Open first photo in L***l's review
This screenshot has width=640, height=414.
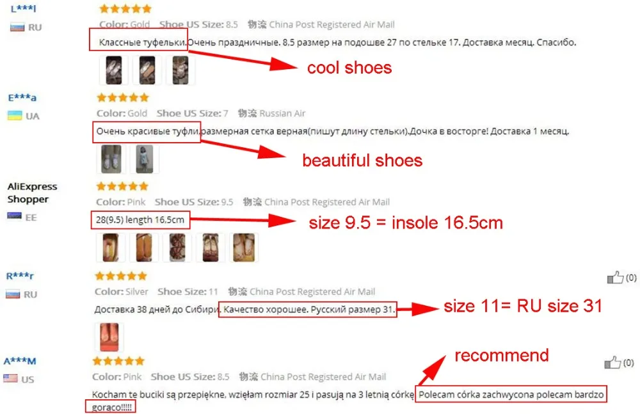(114, 70)
